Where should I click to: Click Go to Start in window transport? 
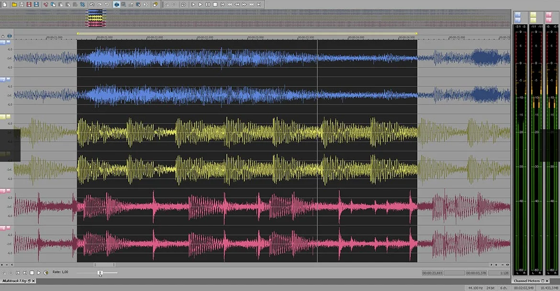(x=18, y=272)
